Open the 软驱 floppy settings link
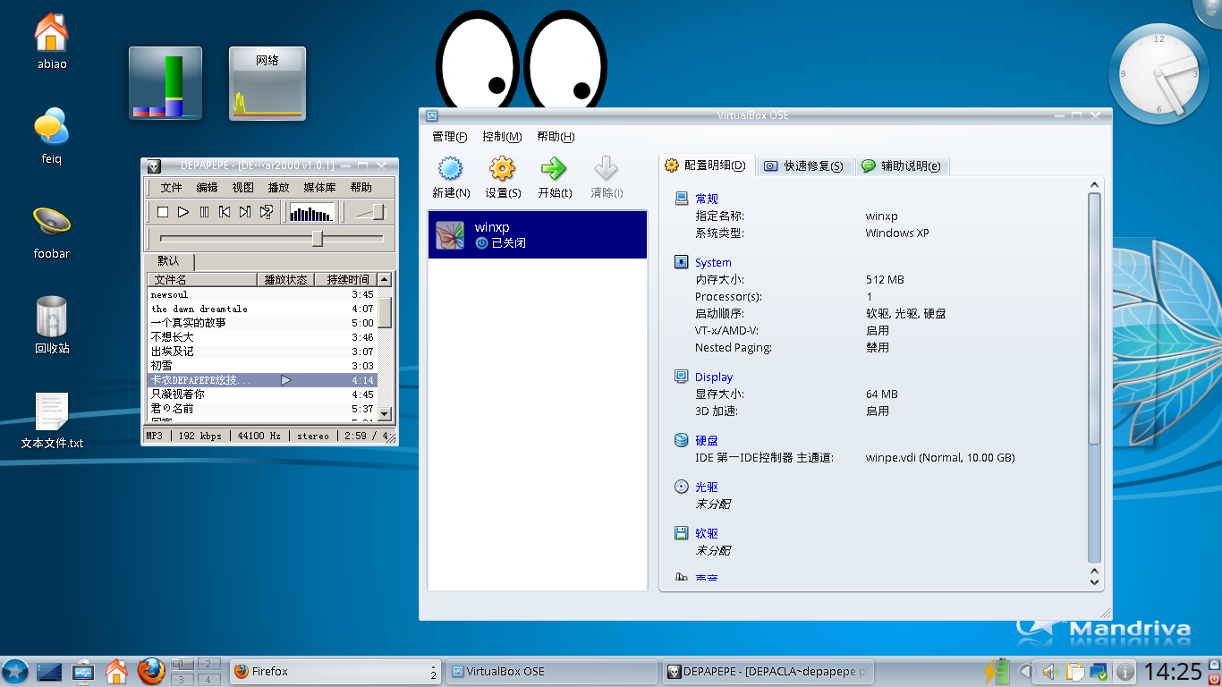 tap(706, 533)
